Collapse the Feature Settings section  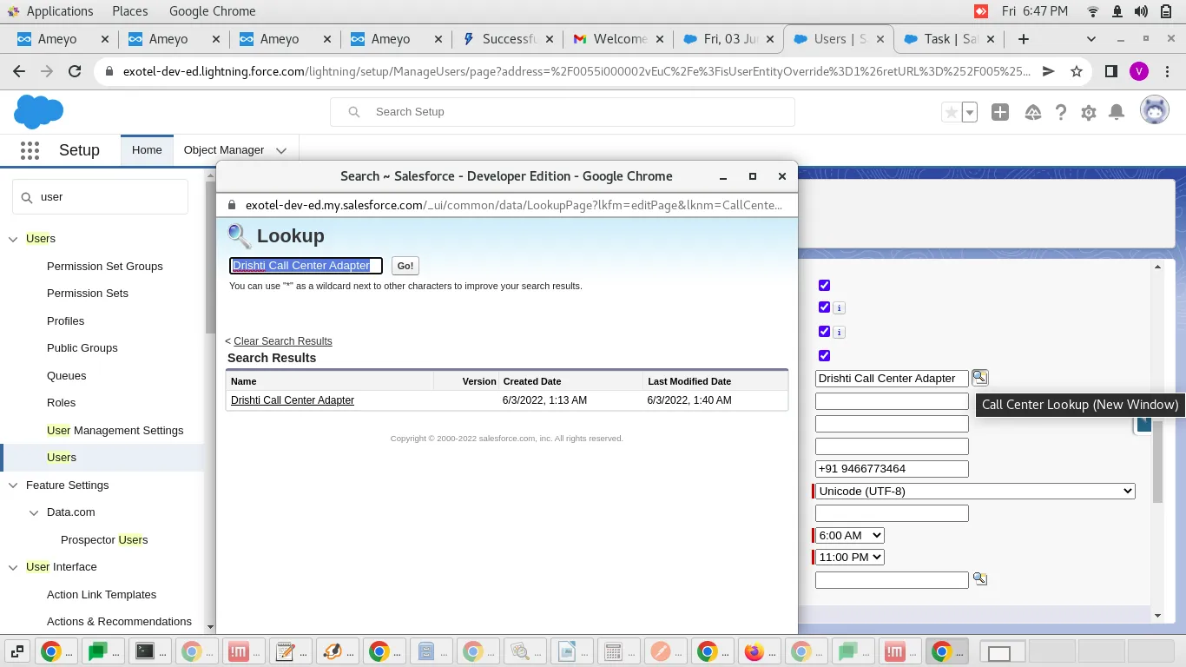pos(13,485)
